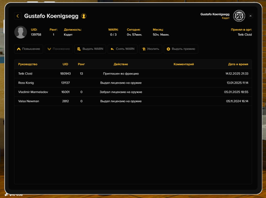Click the Дата и время column header
Screen dimensions: 266x198
[x=238, y=64]
